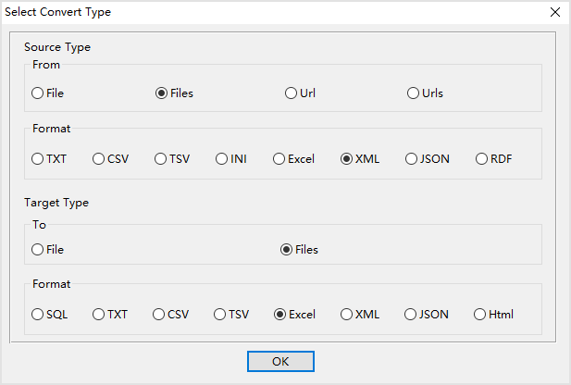The height and width of the screenshot is (385, 571).
Task: Choose JSON as source format
Action: click(411, 158)
